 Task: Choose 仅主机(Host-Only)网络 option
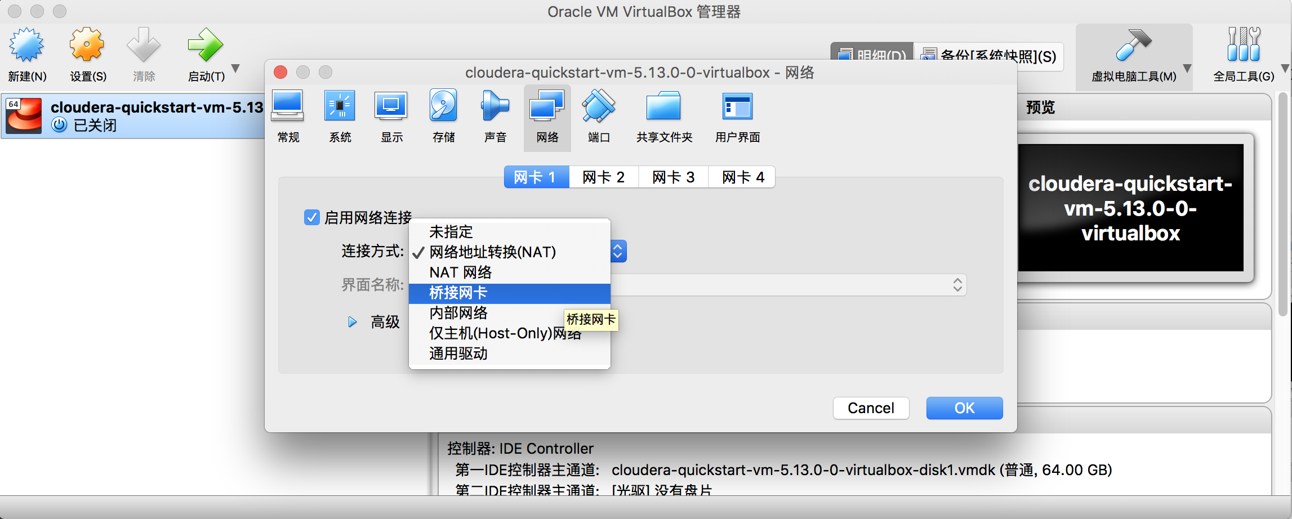(x=510, y=333)
